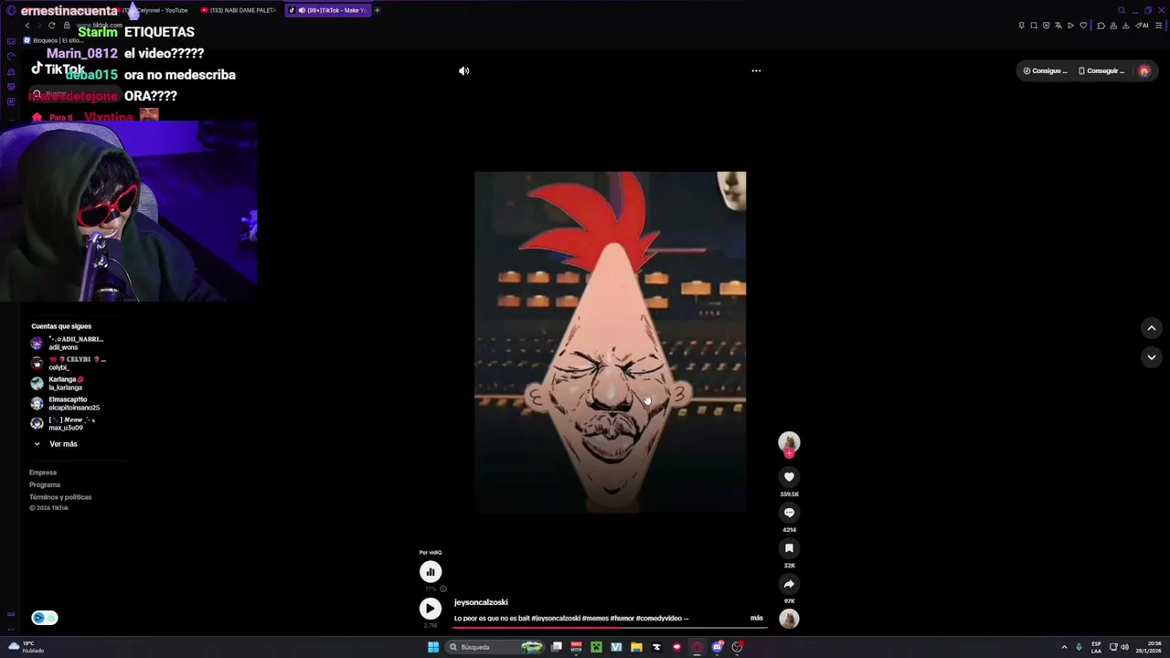Open comments with the speech bubble icon
Viewport: 1170px width, 658px height.
[x=789, y=513]
